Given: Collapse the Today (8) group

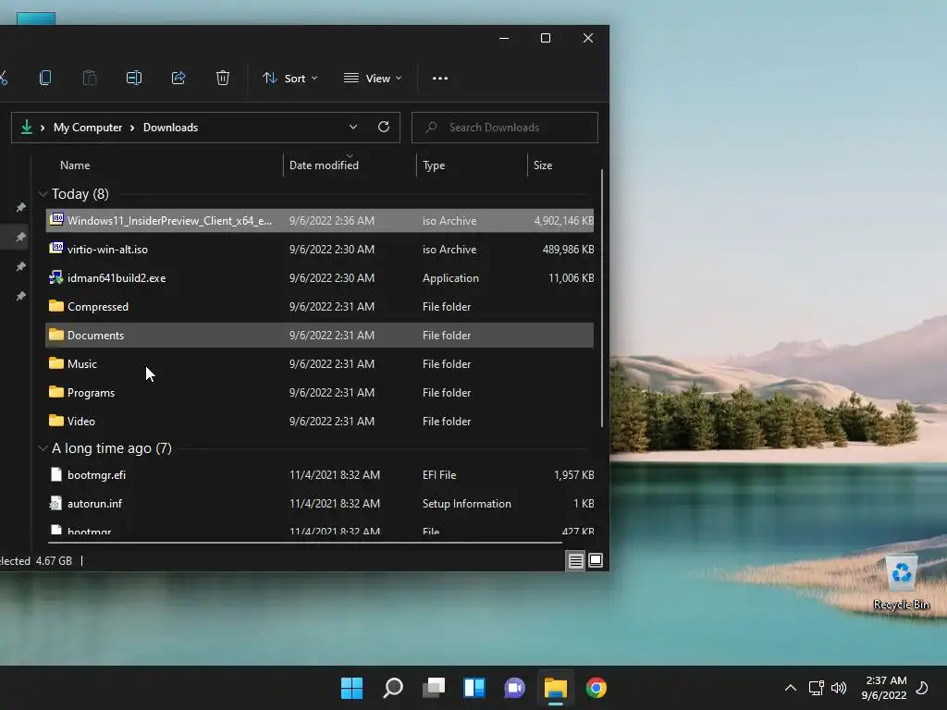Looking at the screenshot, I should coord(43,194).
